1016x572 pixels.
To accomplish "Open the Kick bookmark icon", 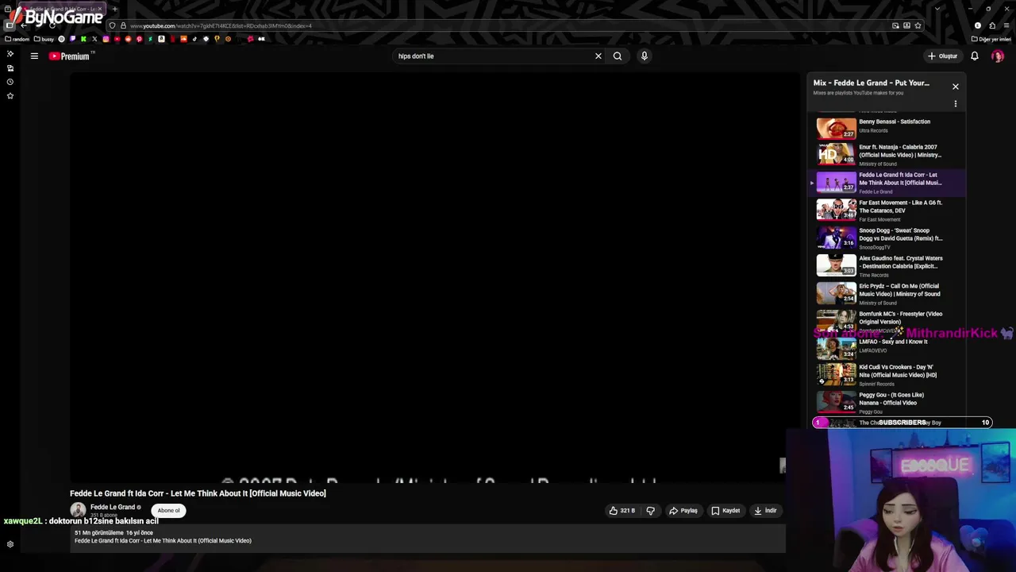I will coord(83,39).
